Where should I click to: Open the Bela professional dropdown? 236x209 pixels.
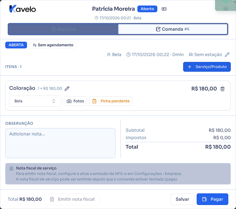[x=35, y=101]
